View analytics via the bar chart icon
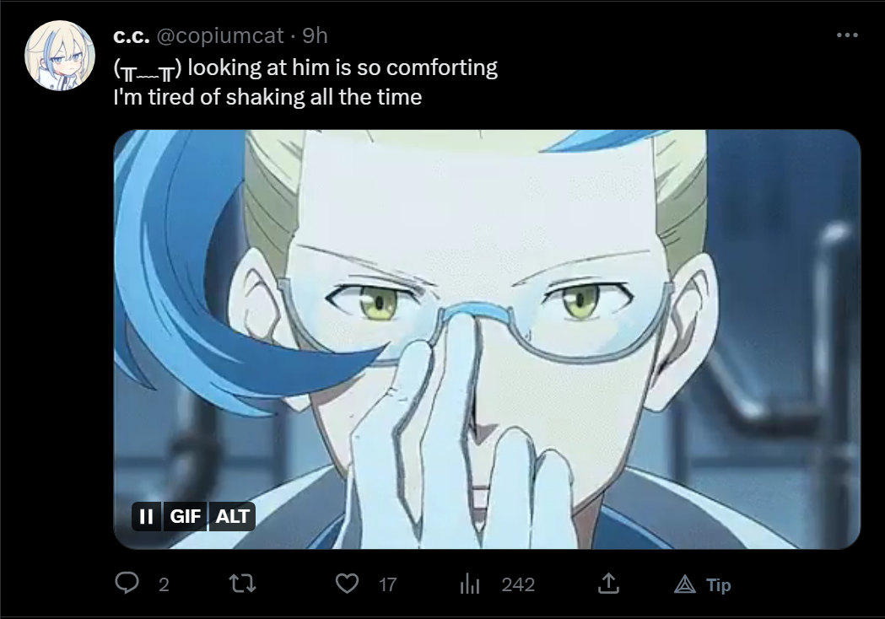Screen dimensions: 885x619 pos(470,584)
